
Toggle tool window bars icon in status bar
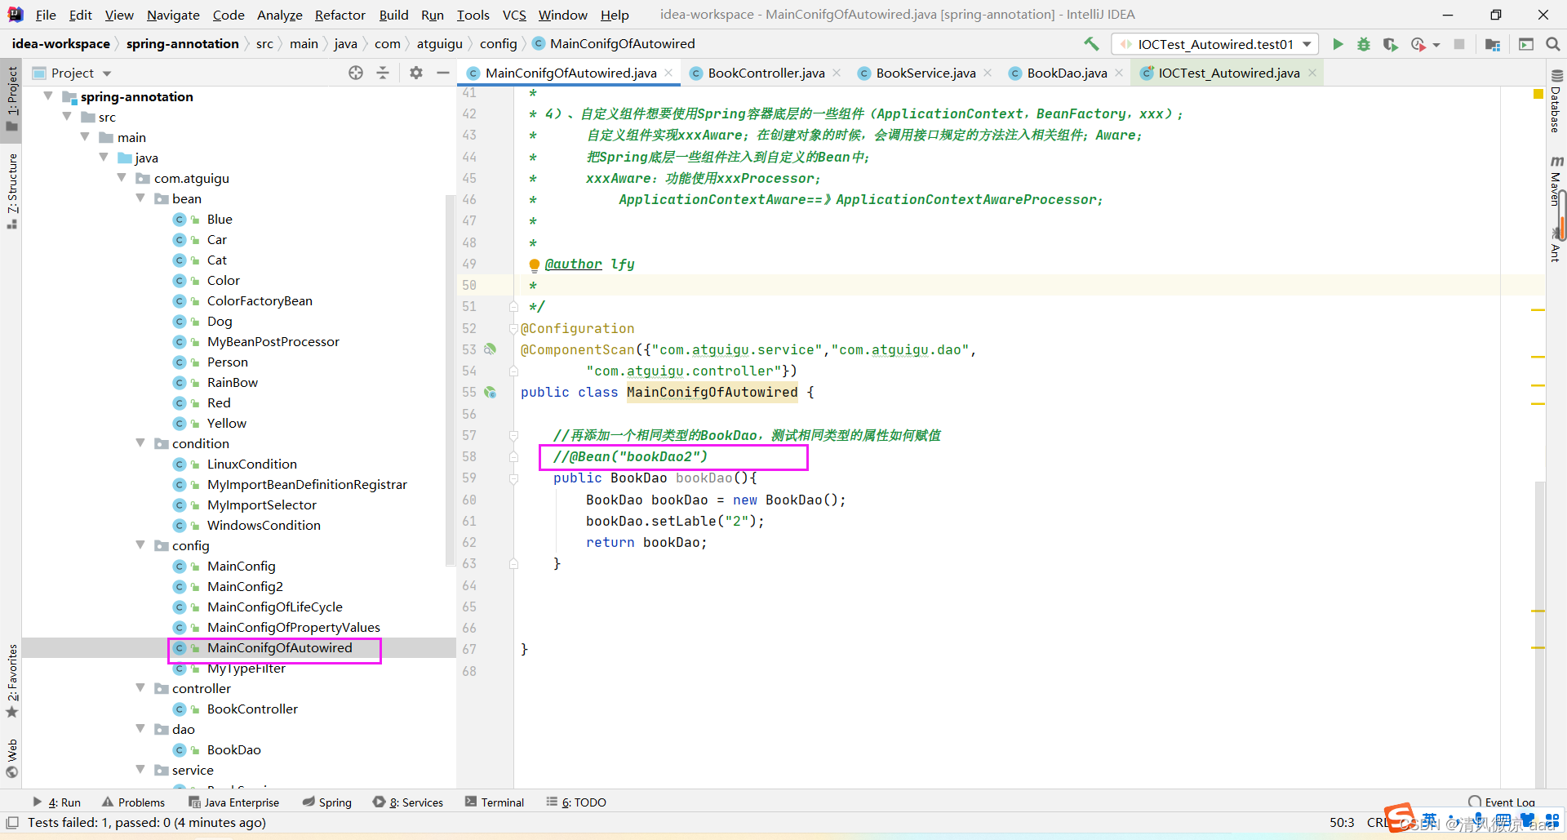(12, 822)
